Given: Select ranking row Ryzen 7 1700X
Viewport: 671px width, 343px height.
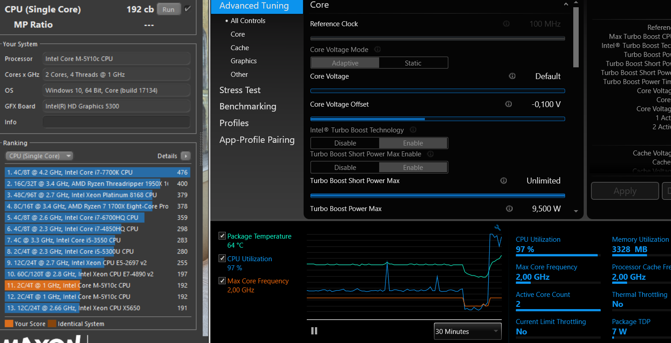Looking at the screenshot, I should [x=97, y=206].
